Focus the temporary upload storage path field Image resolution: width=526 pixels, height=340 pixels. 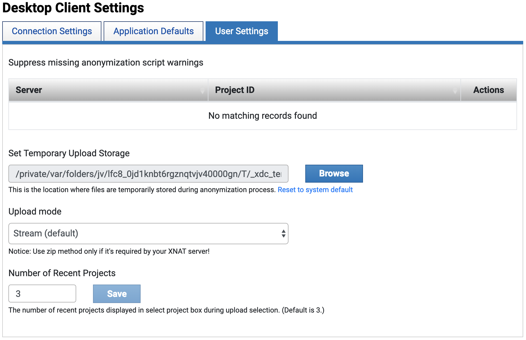(148, 174)
